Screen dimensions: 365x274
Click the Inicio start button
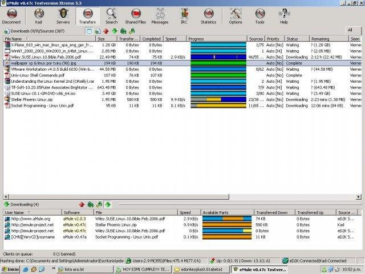[x=10, y=269]
